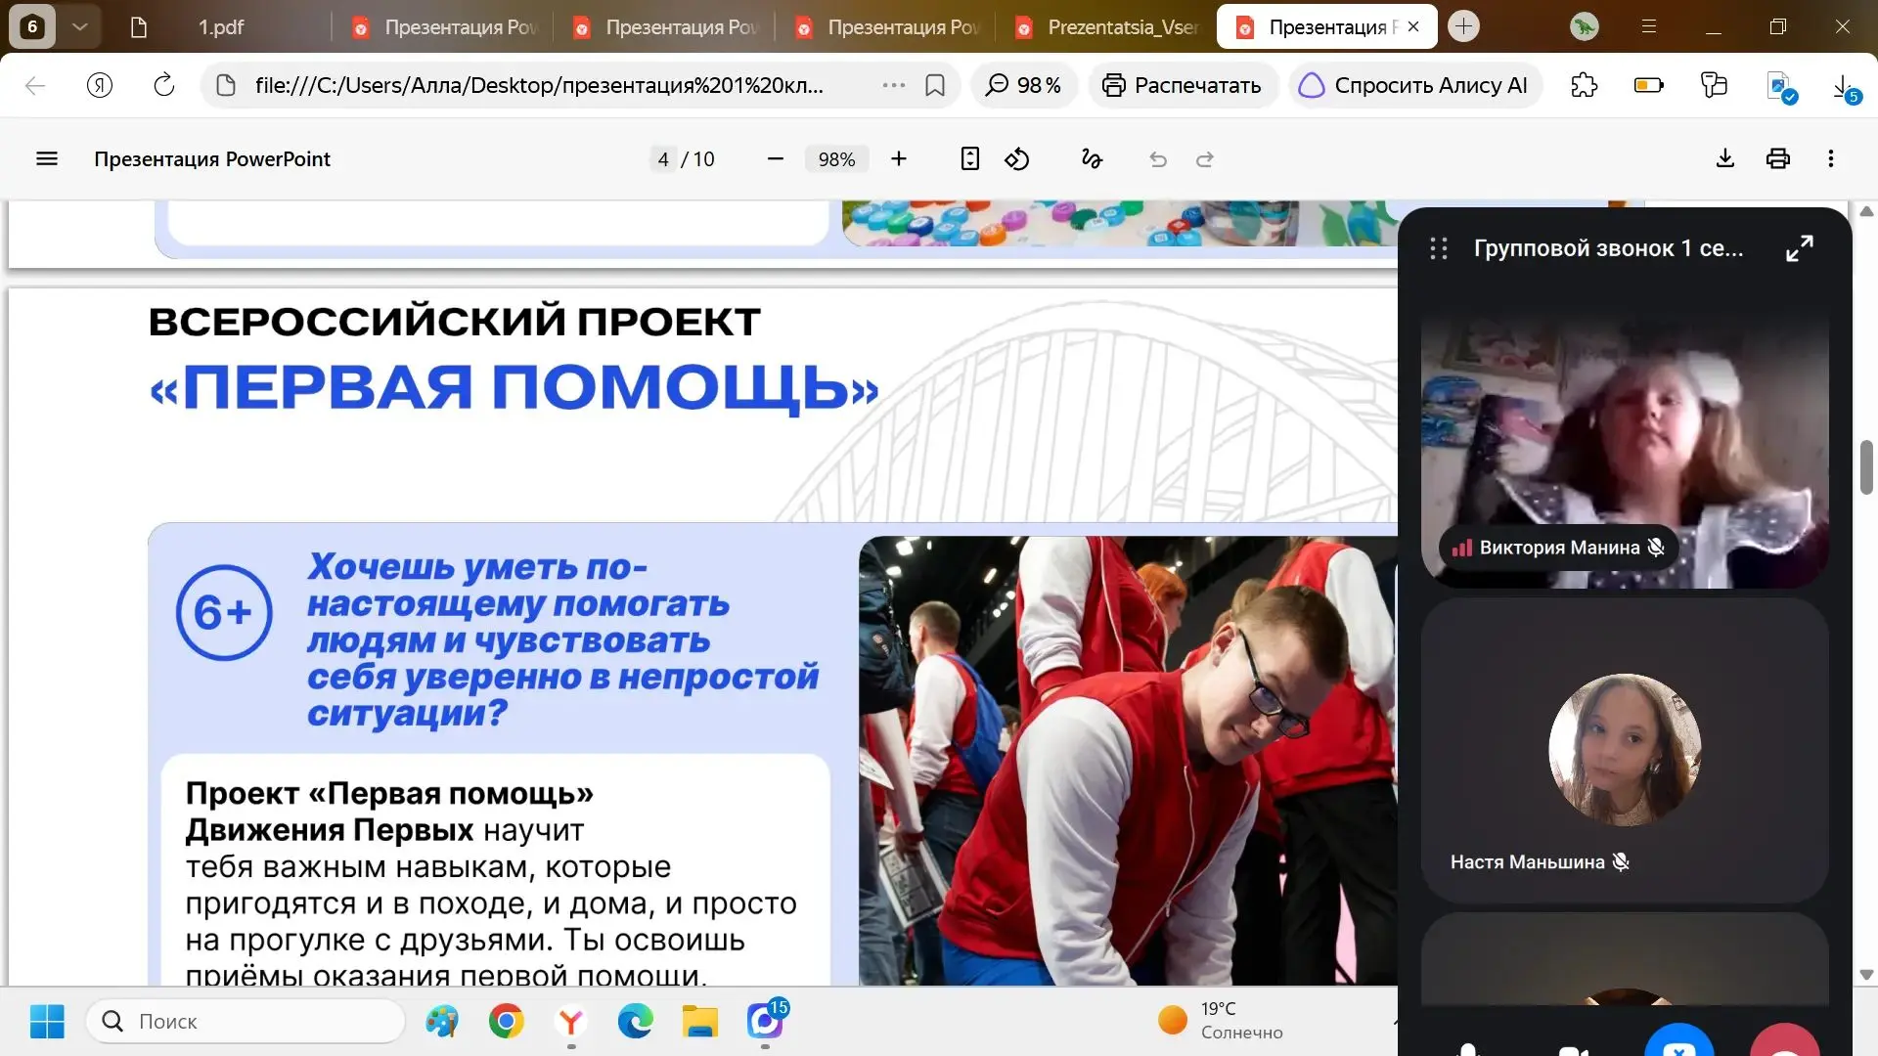Go back to previous page
Image resolution: width=1878 pixels, height=1056 pixels.
tap(35, 86)
